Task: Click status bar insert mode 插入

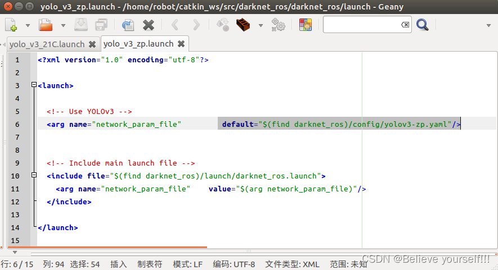Action: pyautogui.click(x=119, y=264)
